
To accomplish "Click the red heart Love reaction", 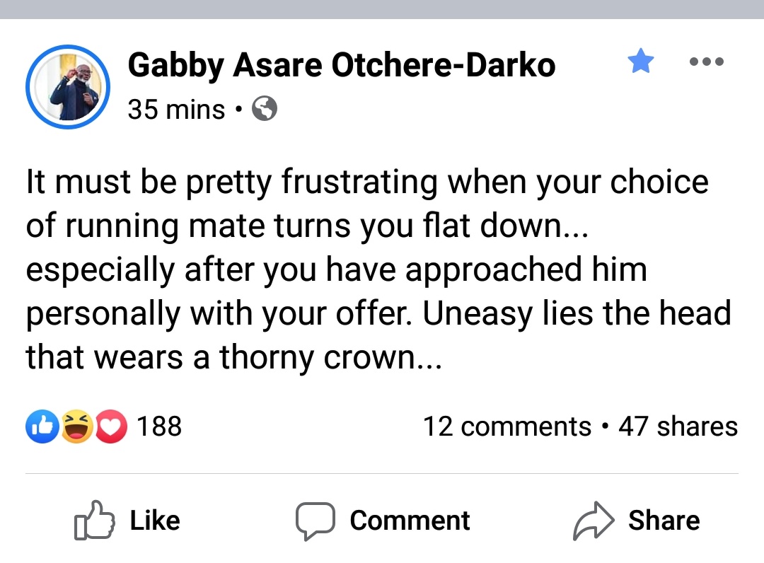I will coord(110,427).
